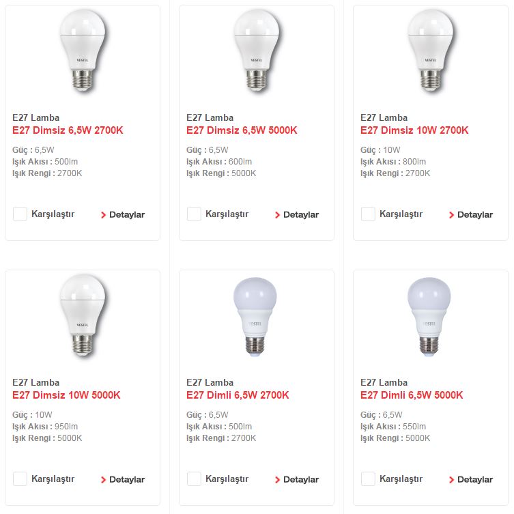Go to Detaylar of E27 Dimli 6,5W 5000K
The width and height of the screenshot is (514, 514).
472,480
